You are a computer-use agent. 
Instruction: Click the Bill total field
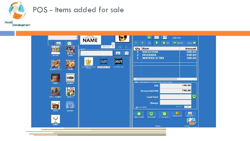coord(176,86)
